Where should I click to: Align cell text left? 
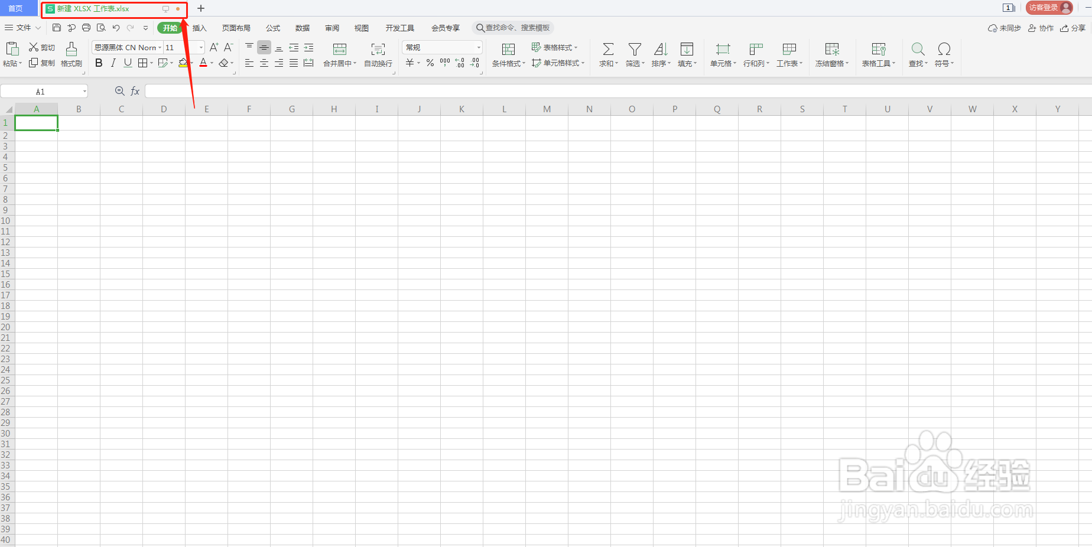(x=249, y=63)
